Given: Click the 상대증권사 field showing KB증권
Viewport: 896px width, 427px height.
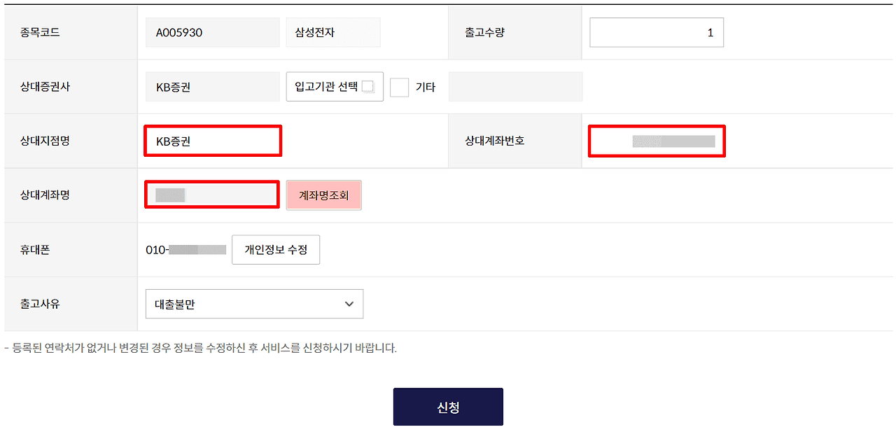Looking at the screenshot, I should tap(212, 87).
